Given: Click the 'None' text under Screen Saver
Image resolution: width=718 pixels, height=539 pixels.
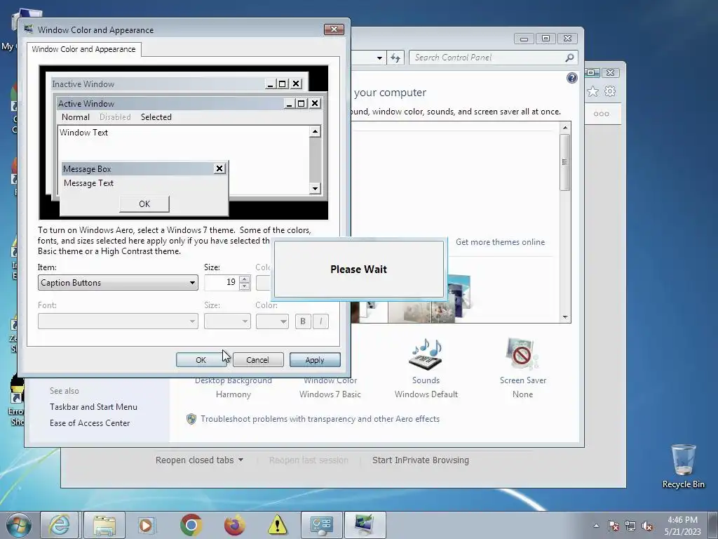Looking at the screenshot, I should point(522,394).
